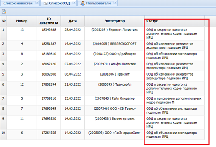Sort by the ID документа column header
The height and width of the screenshot is (147, 216).
click(x=49, y=21)
